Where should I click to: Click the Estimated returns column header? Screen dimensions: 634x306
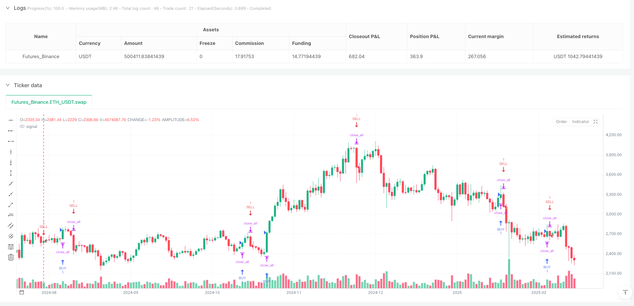pos(578,36)
